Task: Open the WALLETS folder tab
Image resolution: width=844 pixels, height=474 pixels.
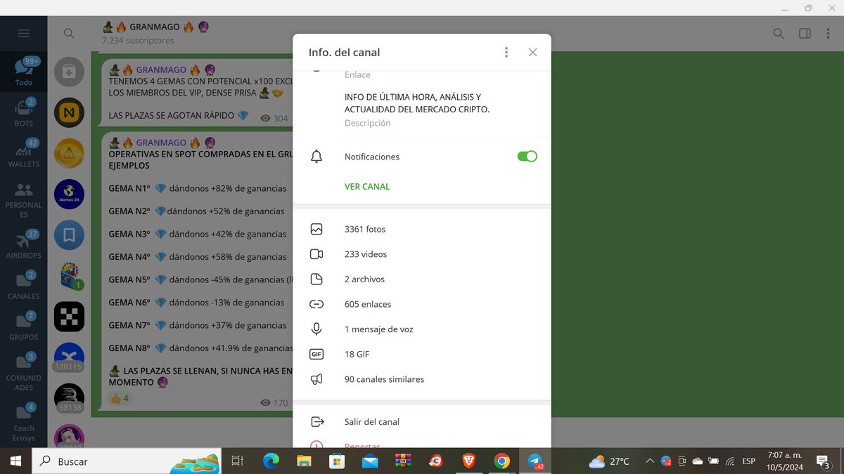Action: [x=23, y=153]
